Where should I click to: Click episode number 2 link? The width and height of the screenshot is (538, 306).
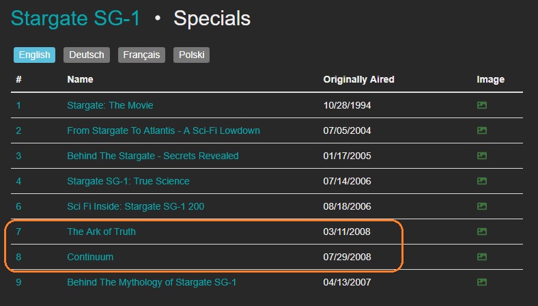pos(18,130)
